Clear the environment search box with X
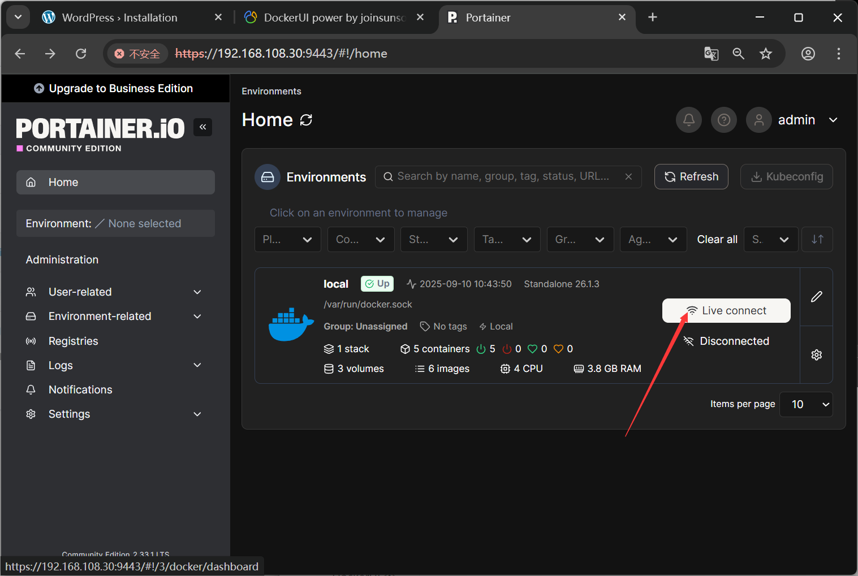Image resolution: width=858 pixels, height=576 pixels. [628, 176]
